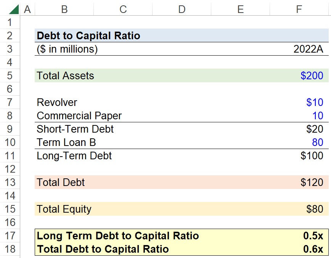331x258 pixels.
Task: Select column C header
Action: [x=123, y=10]
